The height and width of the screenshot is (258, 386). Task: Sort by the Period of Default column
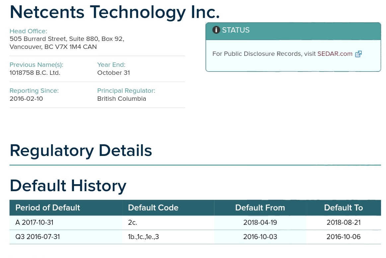pos(47,207)
